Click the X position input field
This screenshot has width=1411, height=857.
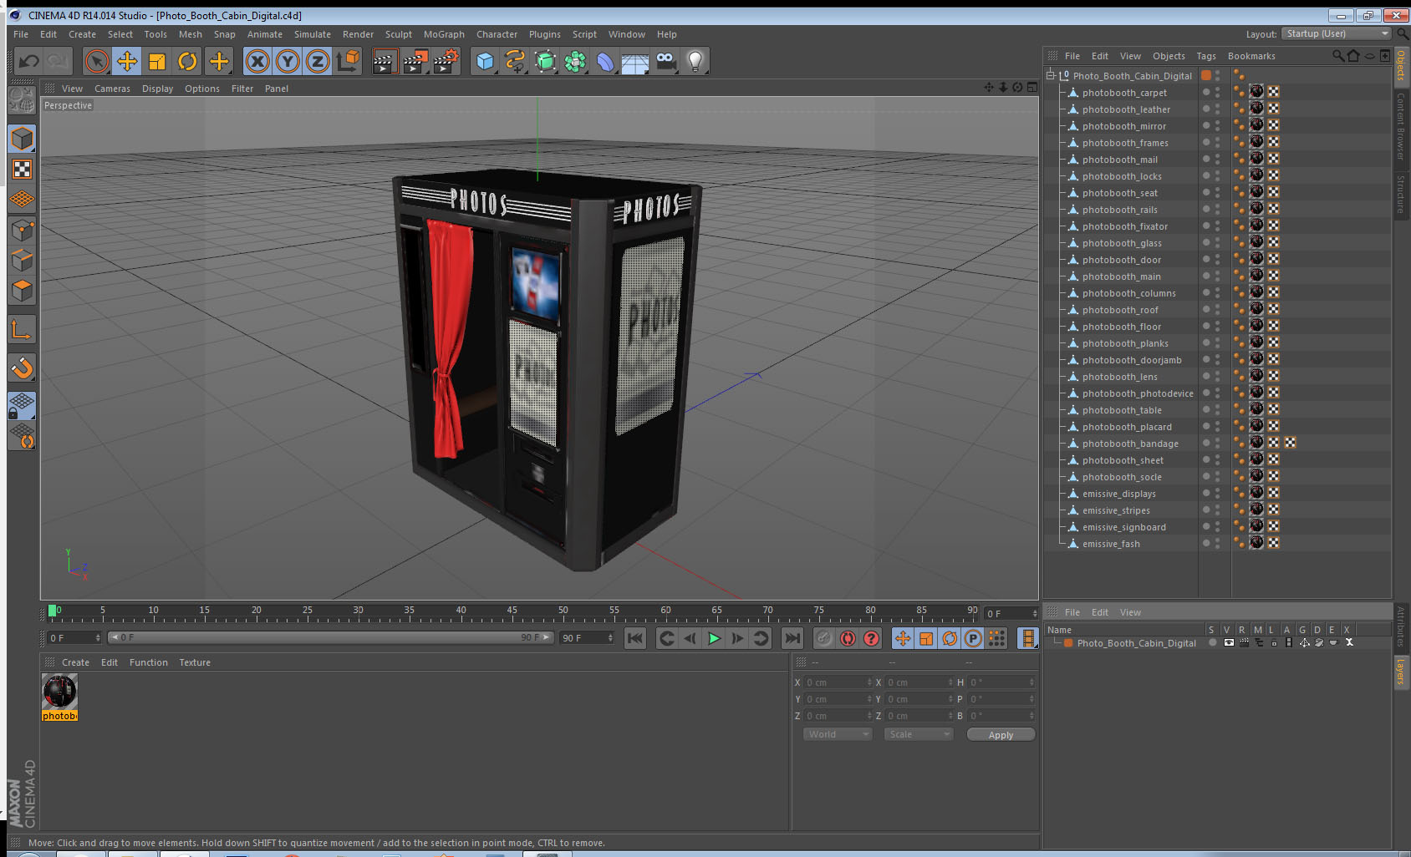click(x=838, y=682)
